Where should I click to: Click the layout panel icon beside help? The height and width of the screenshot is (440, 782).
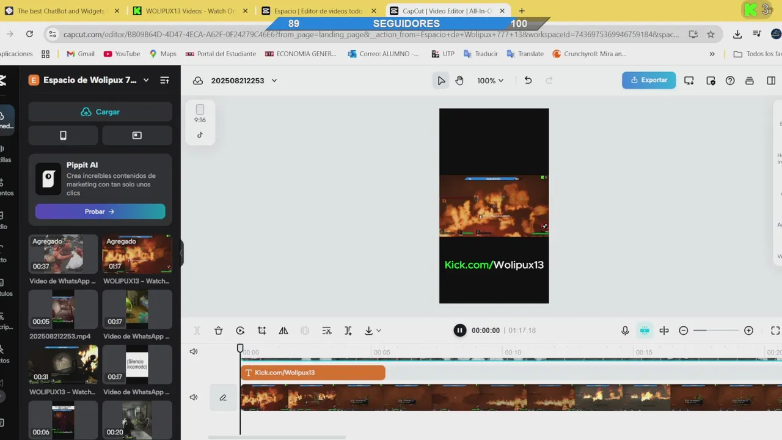(x=750, y=81)
